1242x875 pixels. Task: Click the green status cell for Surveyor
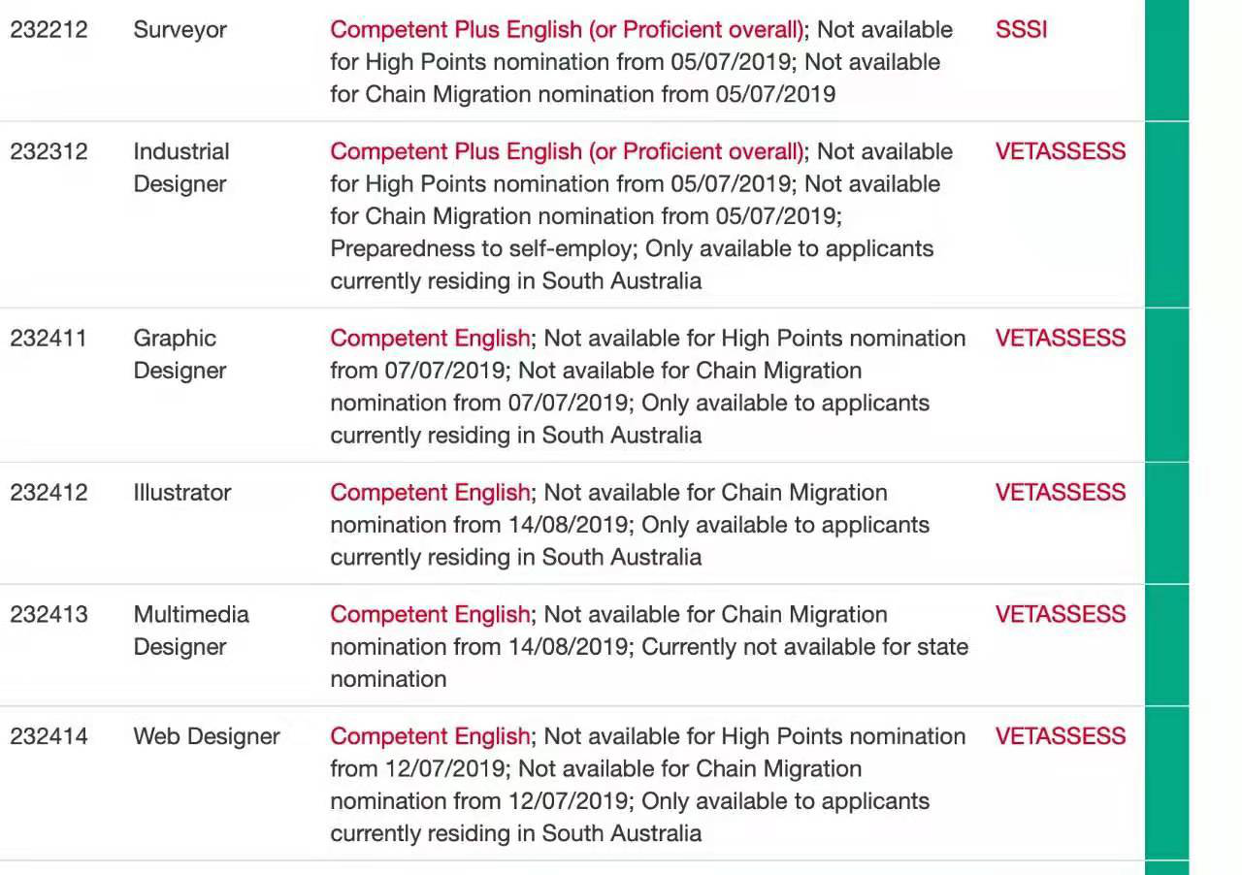coord(1166,60)
